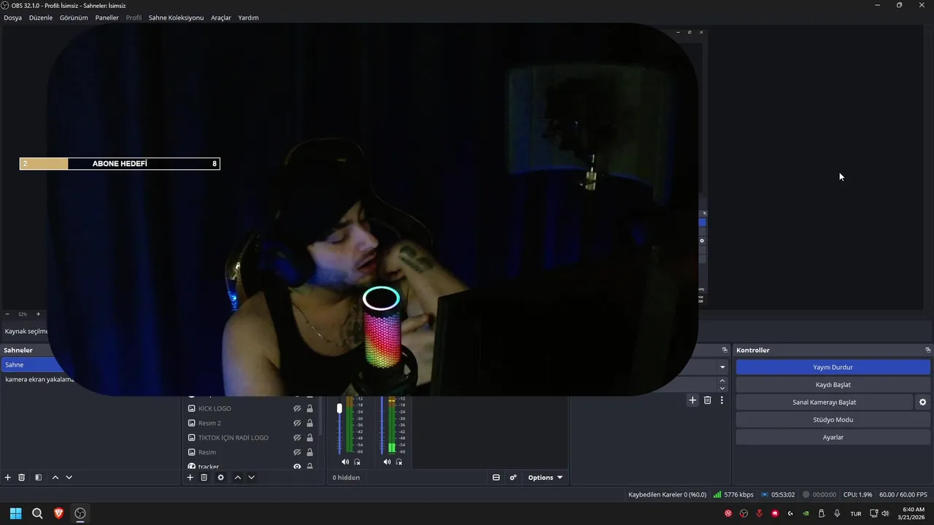Open the scene transition type dropdown
Image resolution: width=934 pixels, height=525 pixels.
tap(722, 367)
